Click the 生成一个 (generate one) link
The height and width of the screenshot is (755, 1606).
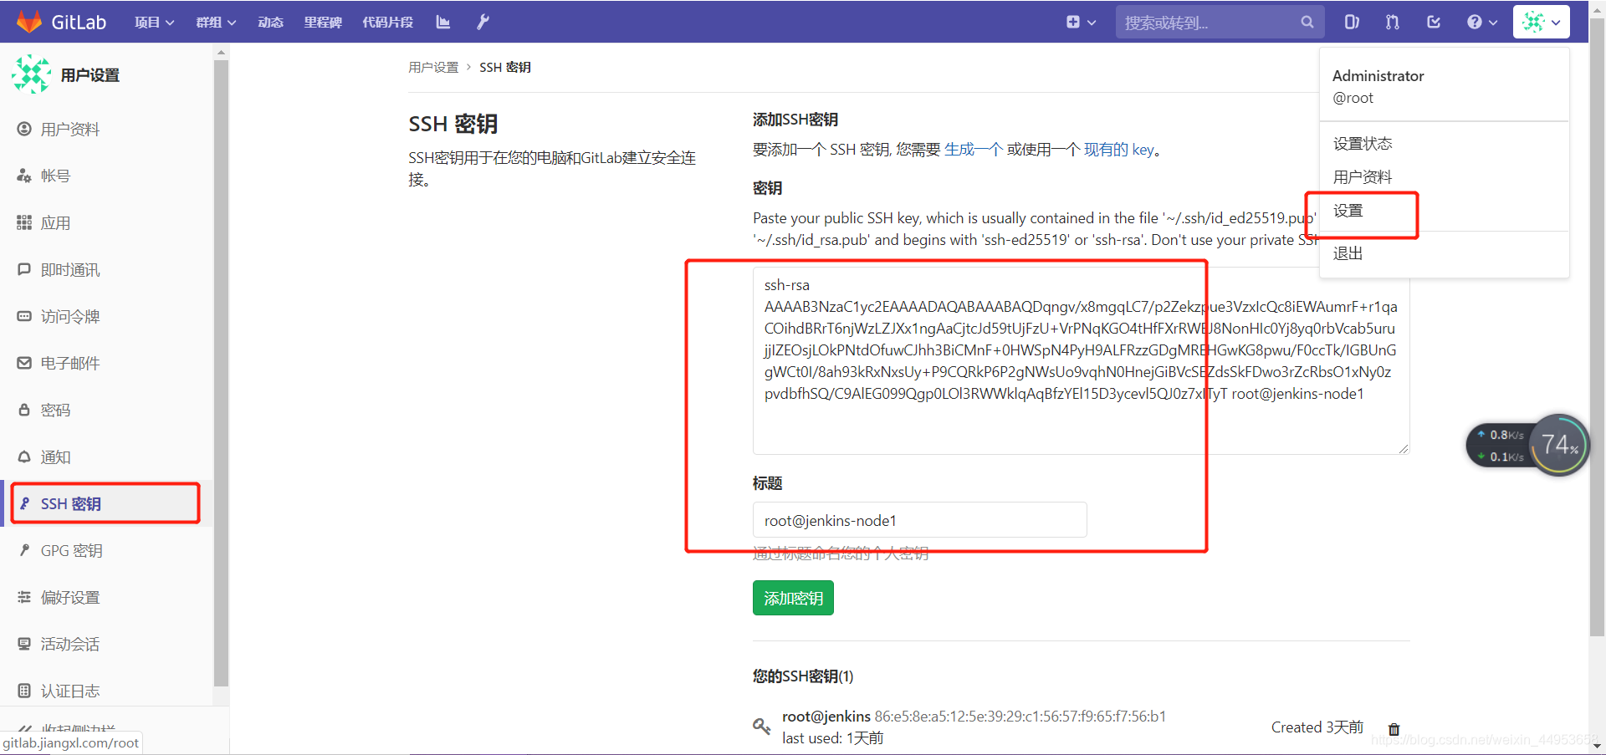coord(974,150)
